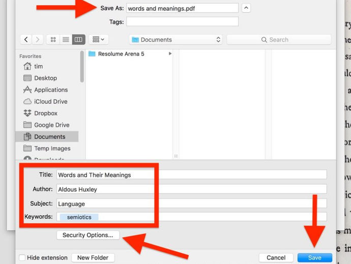Collapse the dialog with the chevron button

click(246, 8)
